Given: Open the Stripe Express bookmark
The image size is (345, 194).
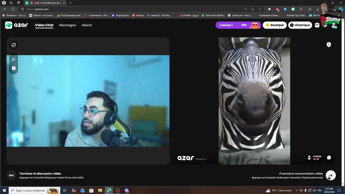Looking at the screenshot, I should pos(120,15).
